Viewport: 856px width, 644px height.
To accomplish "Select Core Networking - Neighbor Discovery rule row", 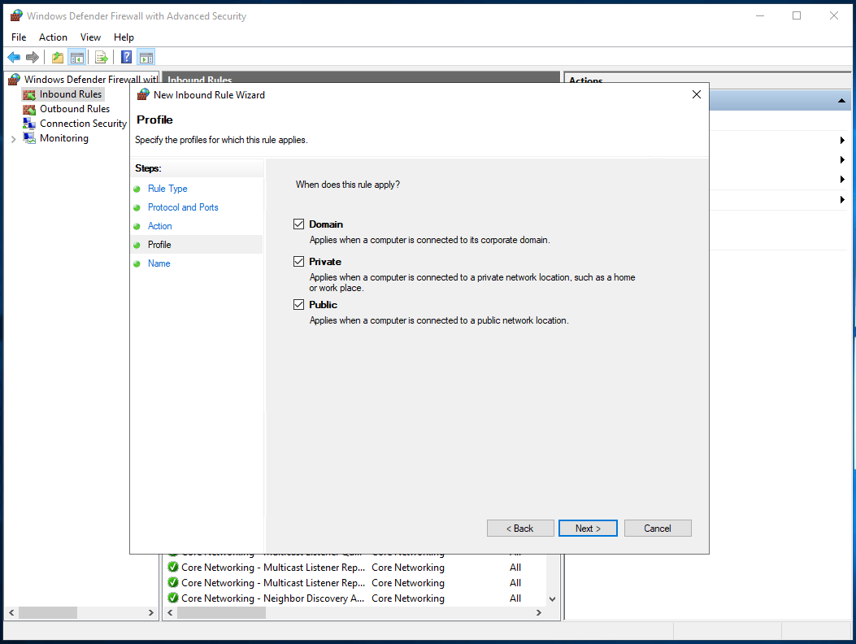I will coord(356,598).
